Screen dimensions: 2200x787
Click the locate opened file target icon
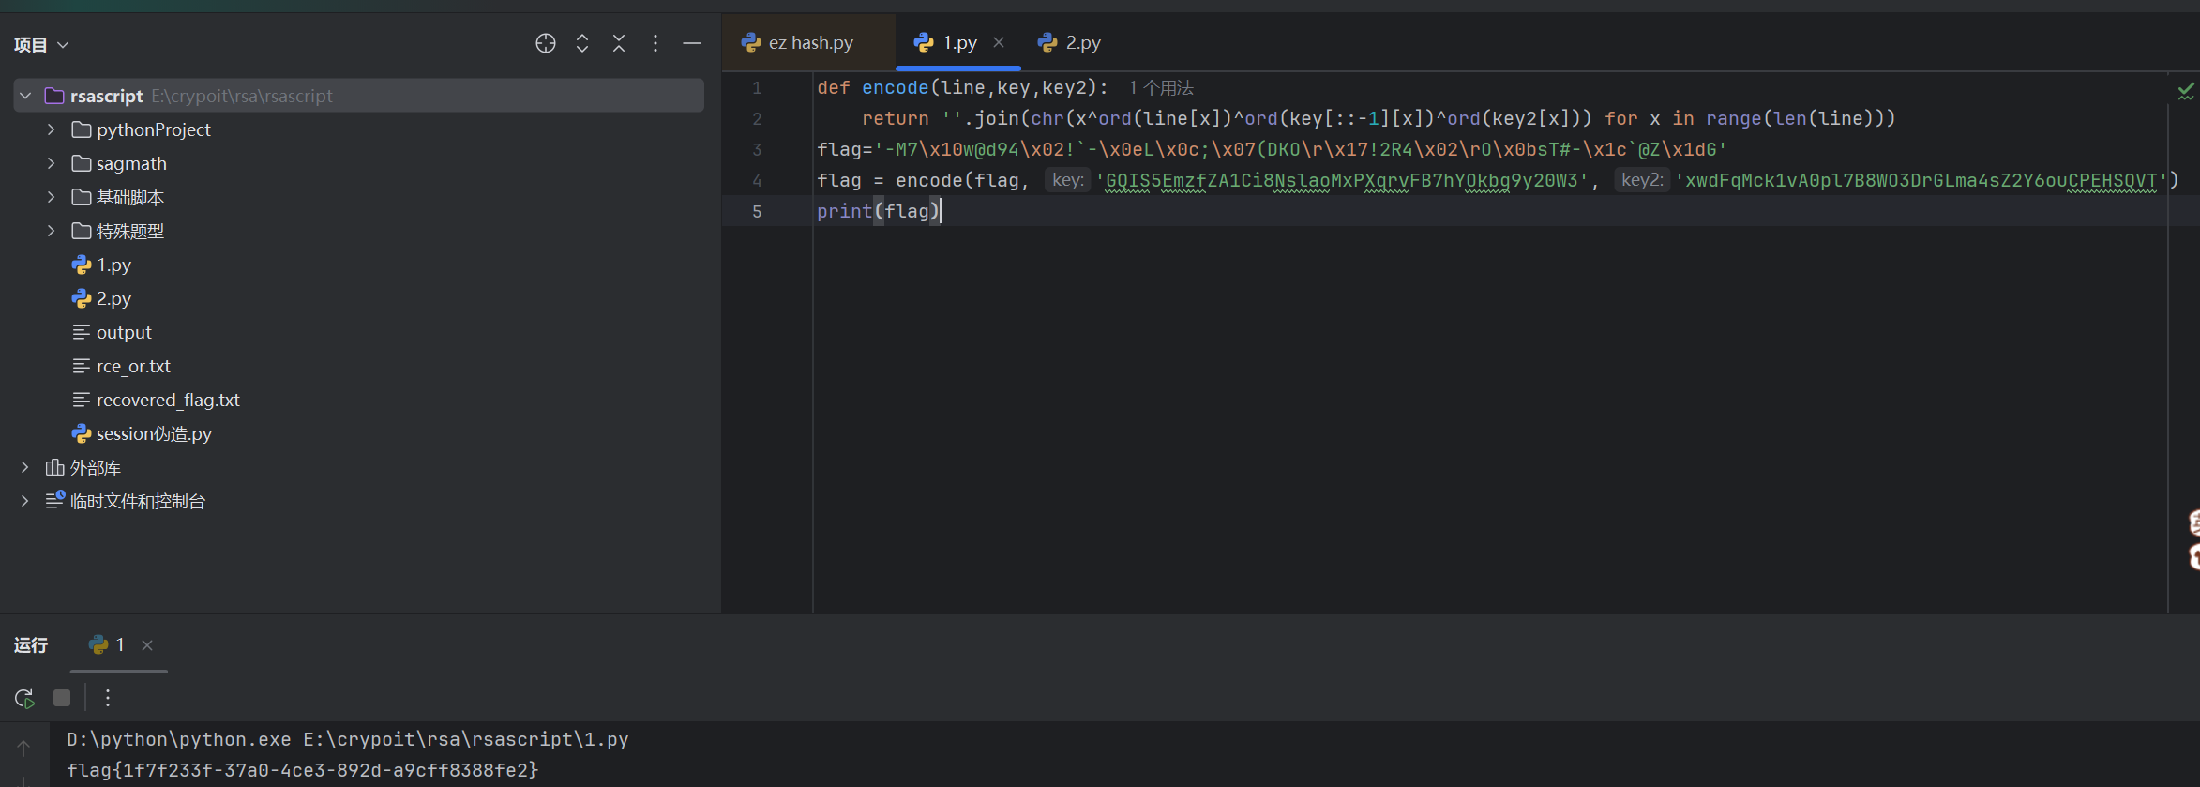coord(546,43)
